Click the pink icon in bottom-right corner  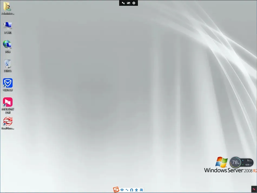tap(254, 189)
